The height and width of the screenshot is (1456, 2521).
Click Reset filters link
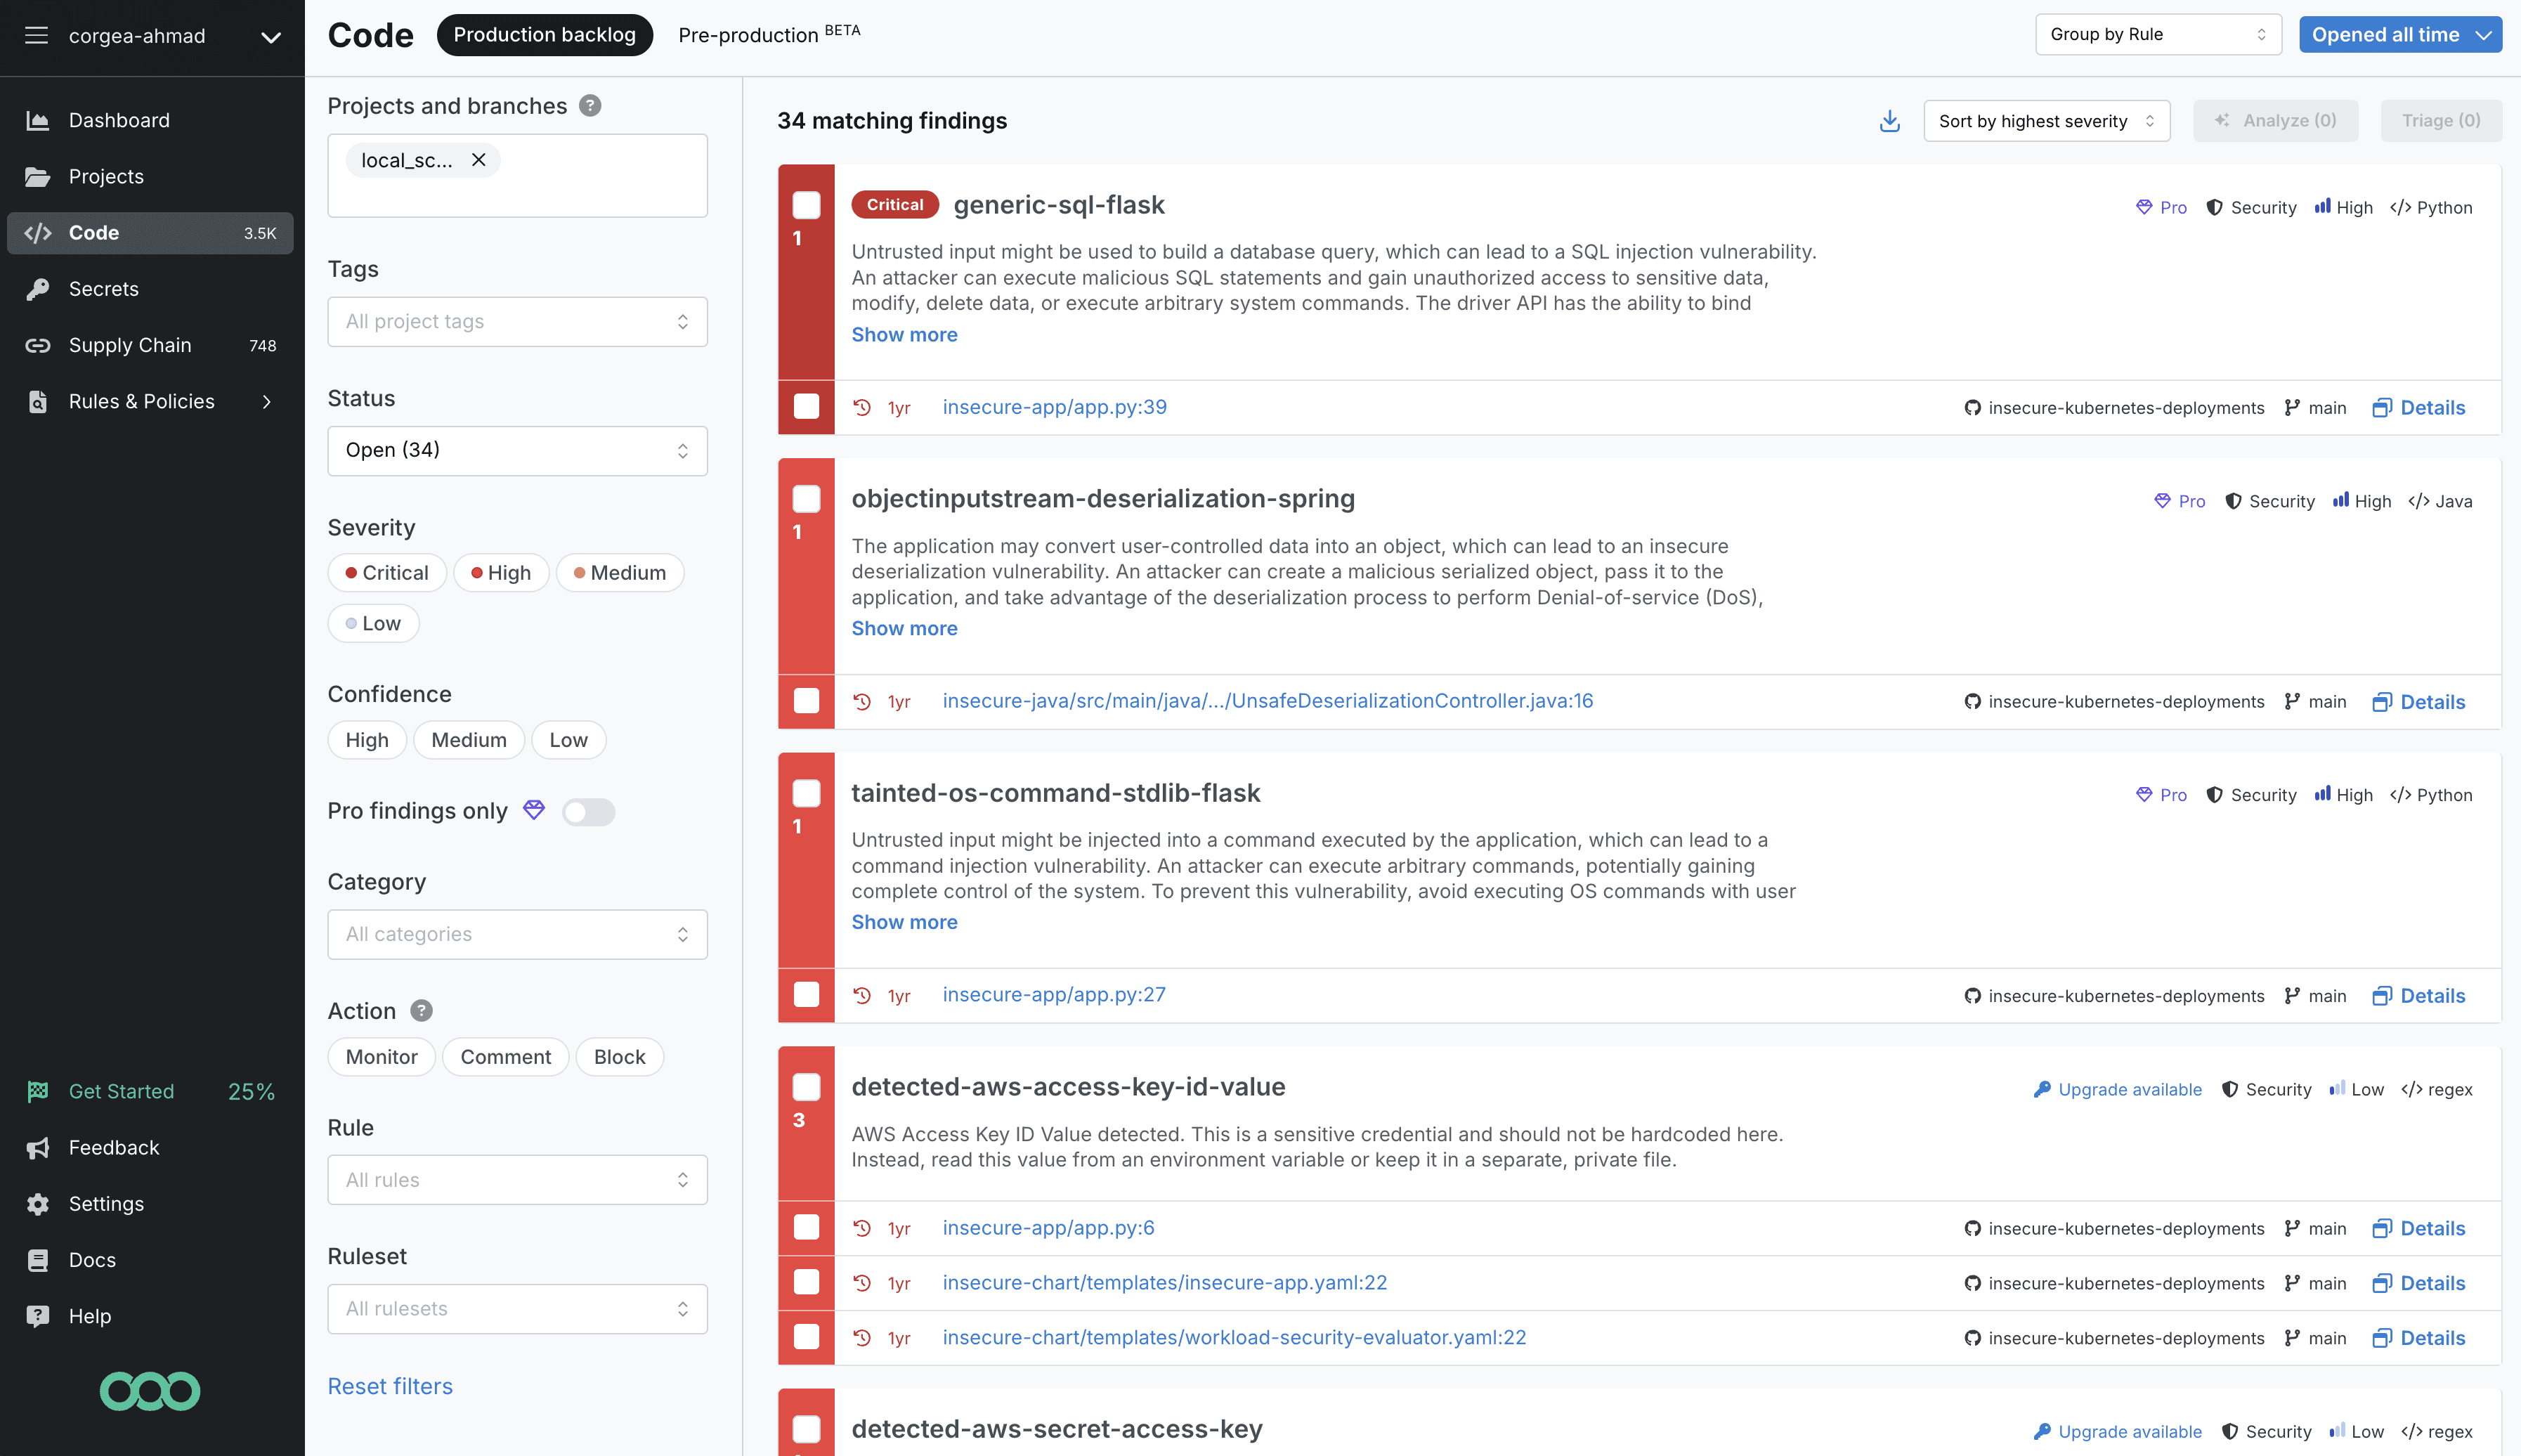390,1386
